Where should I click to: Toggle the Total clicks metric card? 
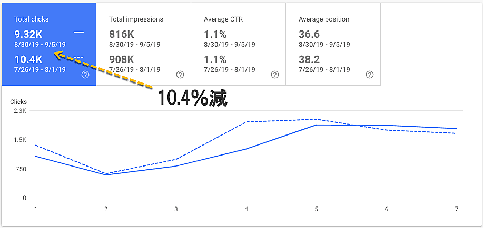point(49,19)
